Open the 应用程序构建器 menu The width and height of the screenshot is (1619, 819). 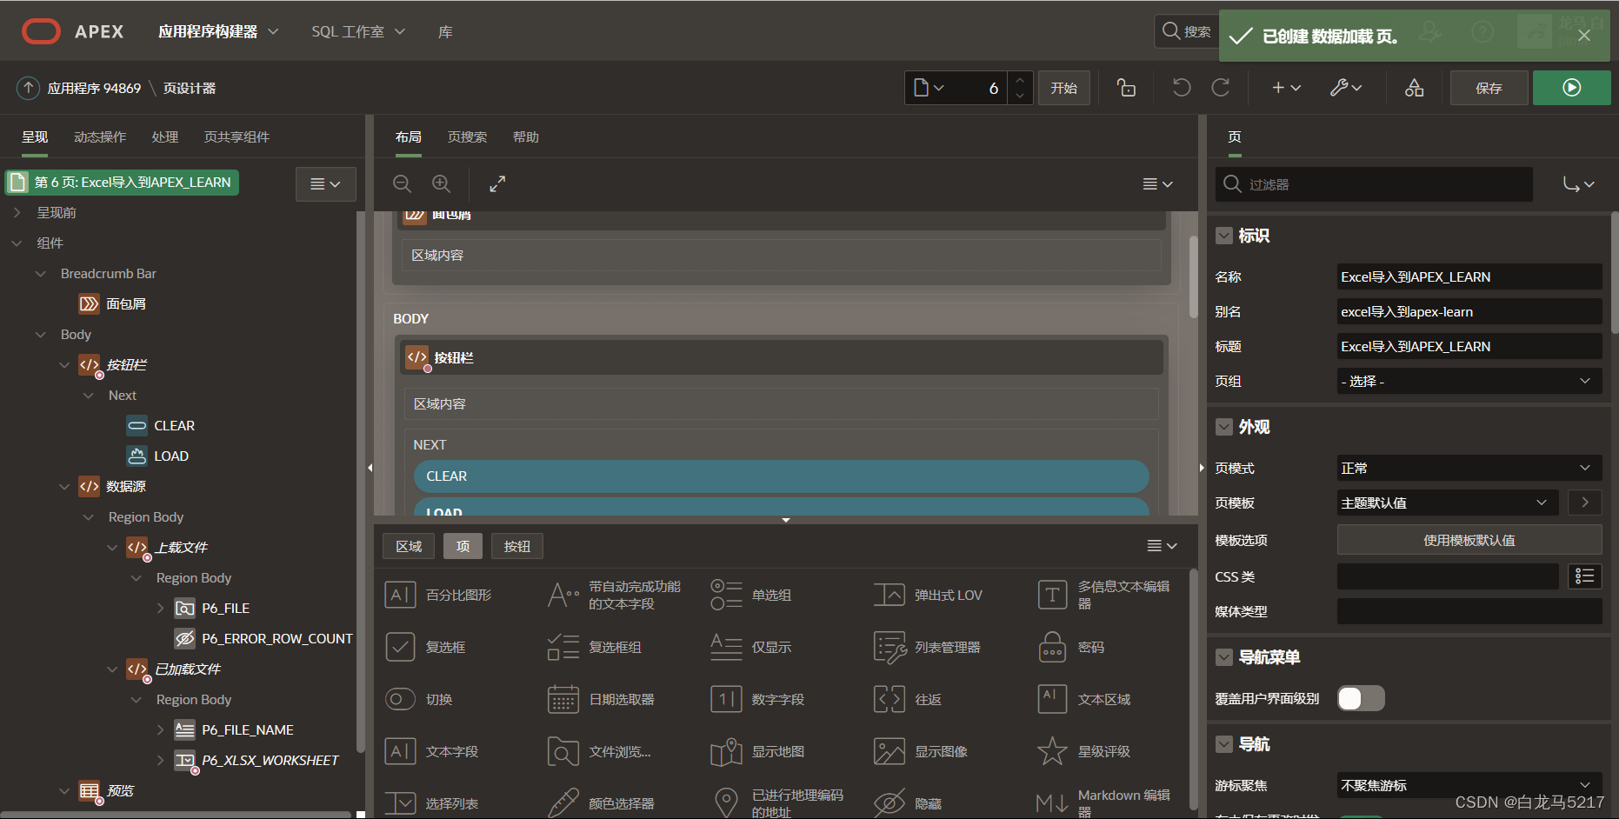click(x=218, y=31)
